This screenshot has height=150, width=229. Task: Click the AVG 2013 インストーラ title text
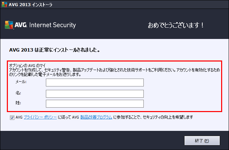(30, 5)
